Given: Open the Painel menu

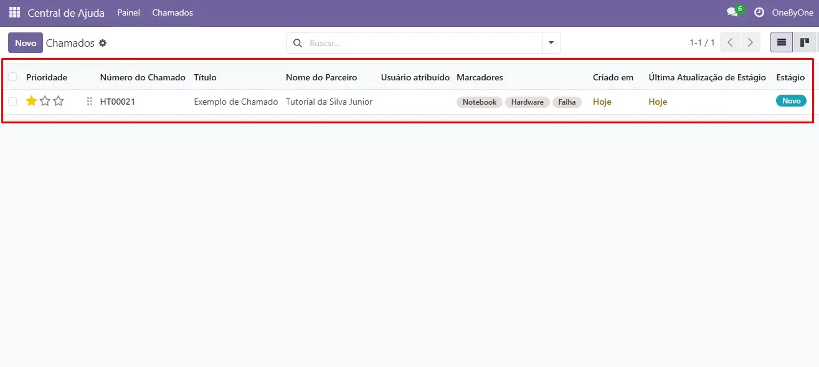Looking at the screenshot, I should [128, 12].
